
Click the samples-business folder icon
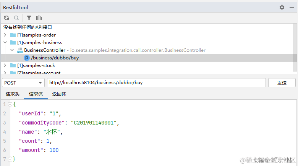coord(13,42)
